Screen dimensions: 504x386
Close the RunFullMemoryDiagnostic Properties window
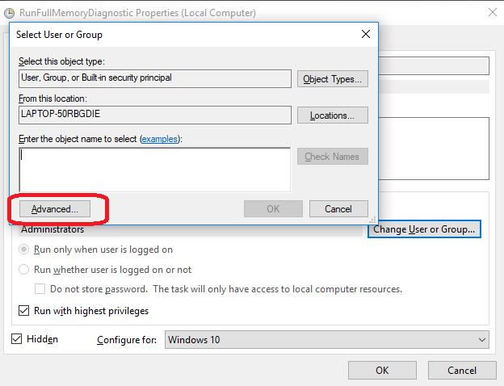coord(493,13)
